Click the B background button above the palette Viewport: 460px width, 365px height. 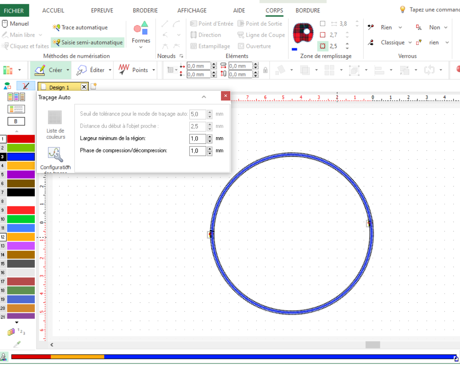[16, 122]
